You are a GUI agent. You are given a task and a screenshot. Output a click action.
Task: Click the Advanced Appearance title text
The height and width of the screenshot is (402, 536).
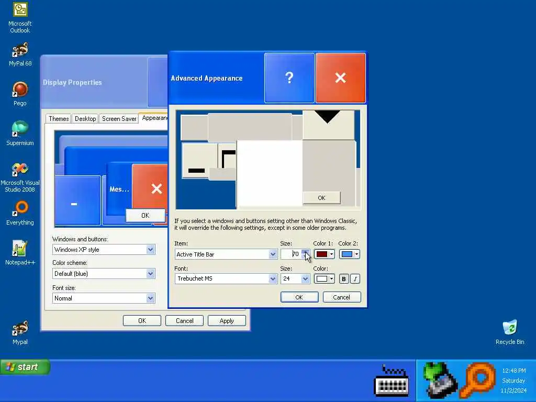206,79
